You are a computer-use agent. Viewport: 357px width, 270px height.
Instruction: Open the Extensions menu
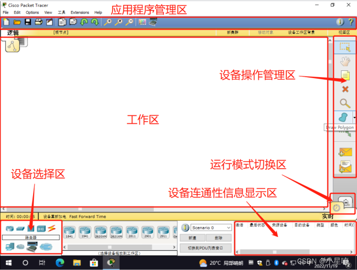click(79, 12)
